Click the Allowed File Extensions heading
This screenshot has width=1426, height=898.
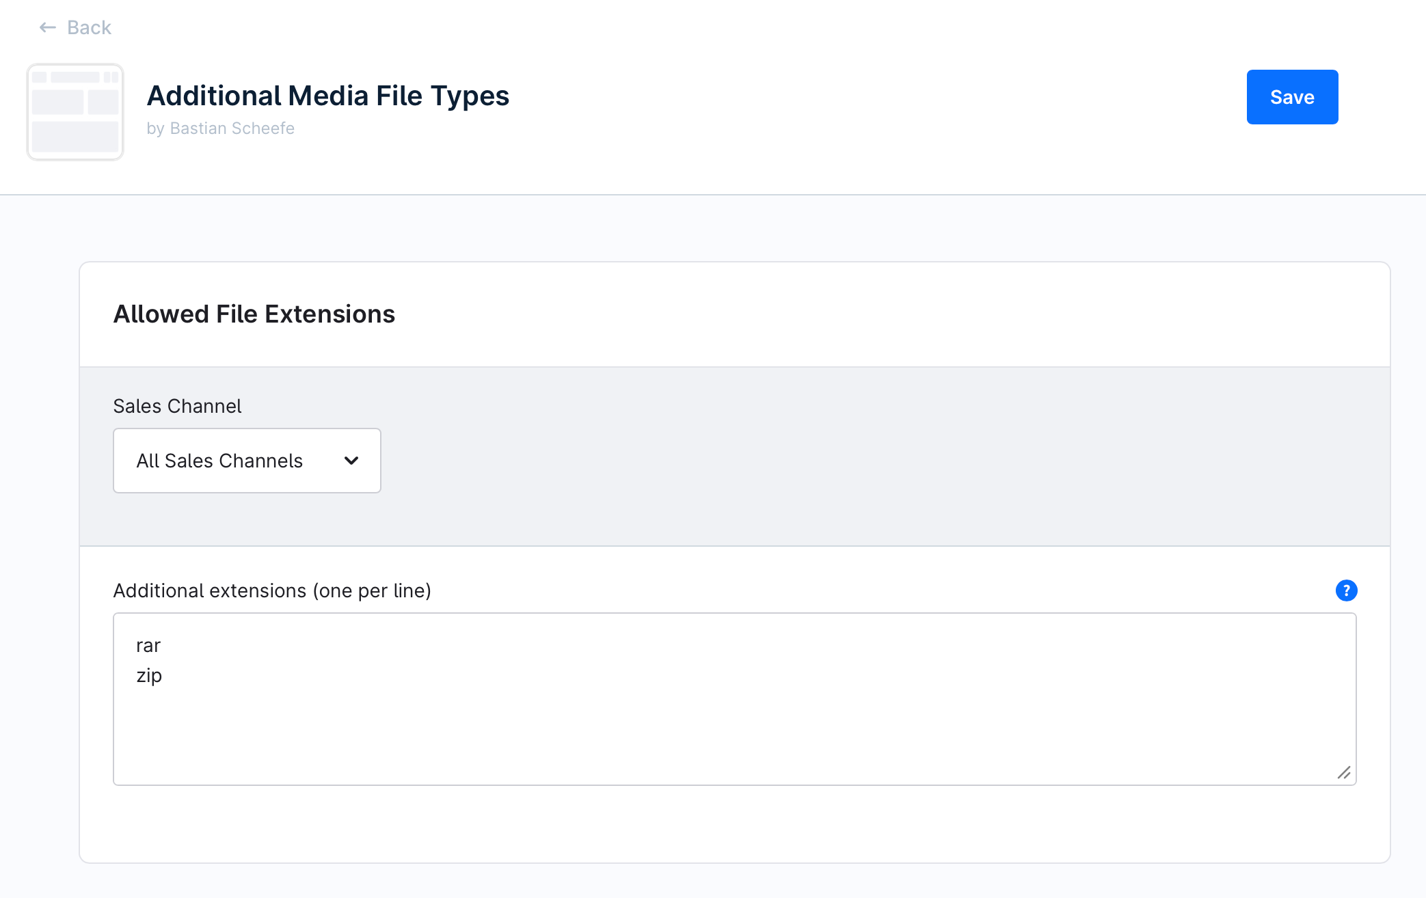pyautogui.click(x=254, y=314)
